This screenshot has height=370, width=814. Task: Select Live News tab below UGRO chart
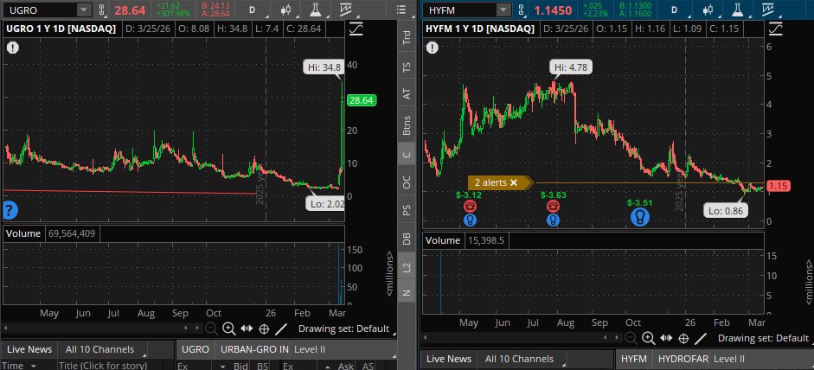29,349
